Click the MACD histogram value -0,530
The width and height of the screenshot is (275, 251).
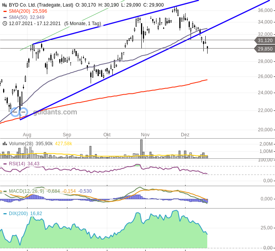(x=85, y=191)
